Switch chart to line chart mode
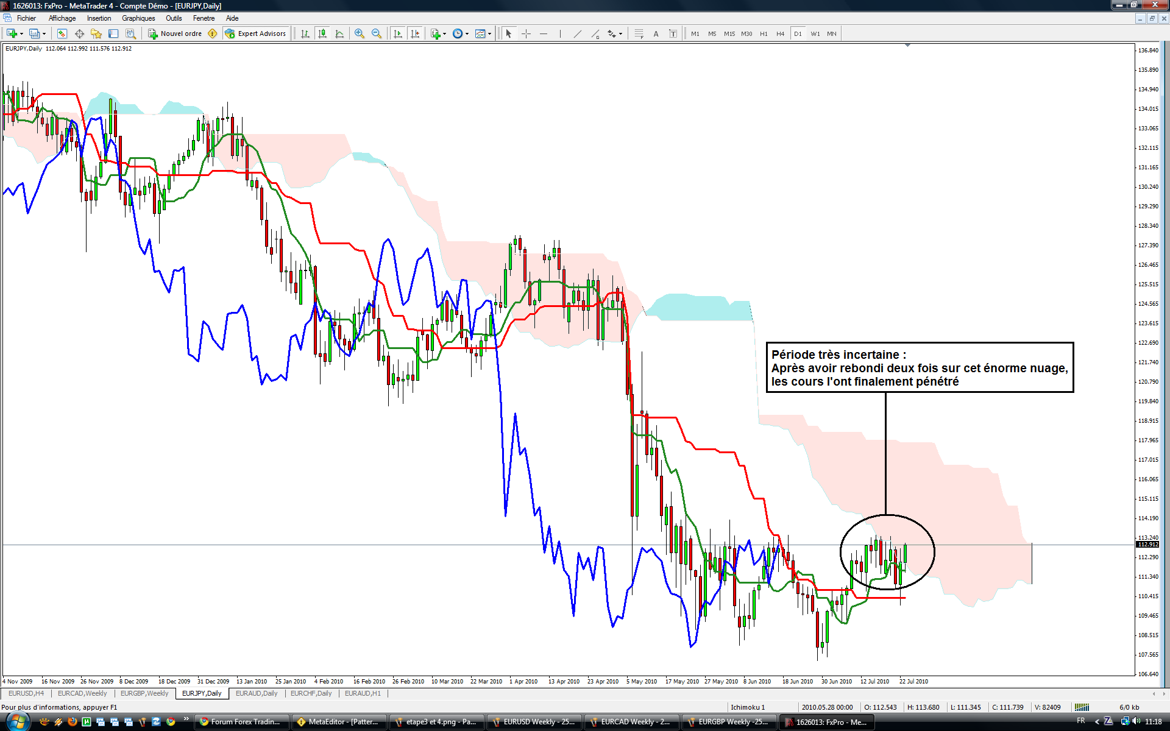1170x731 pixels. 339,34
